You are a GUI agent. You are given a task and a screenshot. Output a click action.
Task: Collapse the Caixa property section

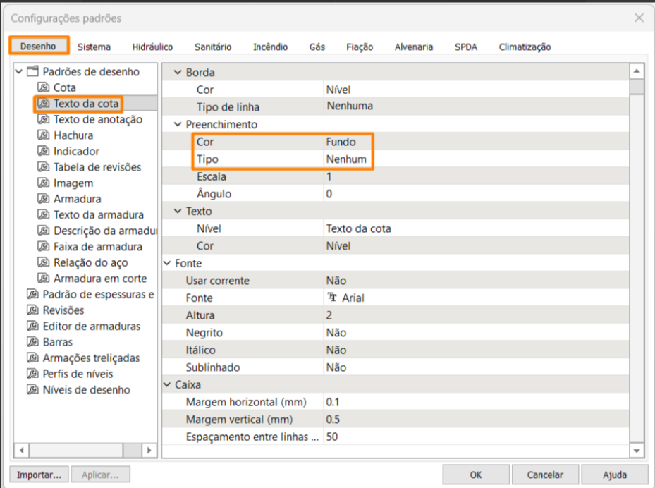click(167, 385)
